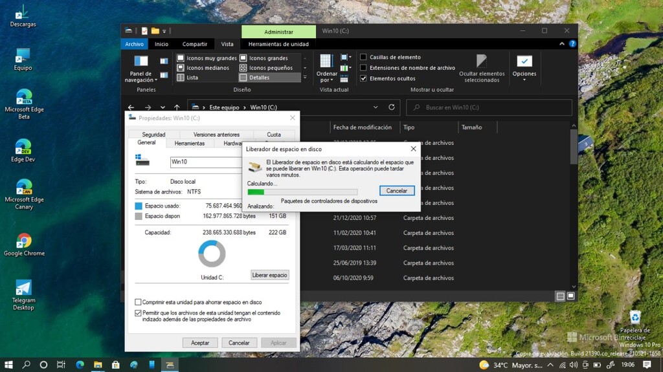Enable Casillas de elemento checkbox
Image resolution: width=663 pixels, height=372 pixels.
(x=363, y=57)
